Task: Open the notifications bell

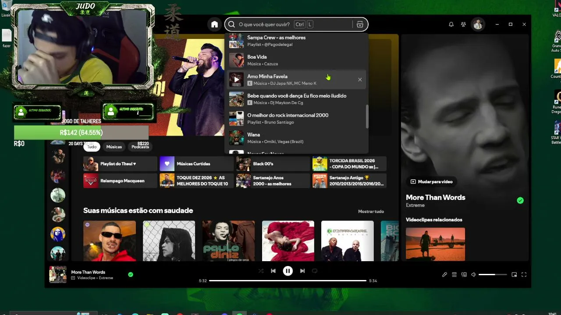Action: [451, 24]
